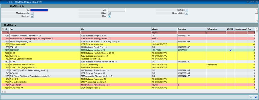The width and height of the screenshot is (259, 100).
Task: Select the Hibás radio option
Action: [109, 13]
